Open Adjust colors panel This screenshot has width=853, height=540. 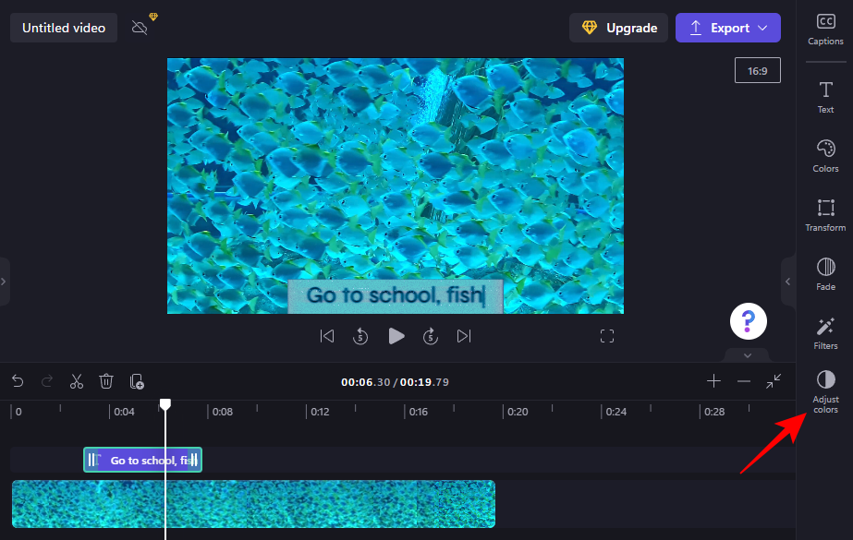(x=825, y=391)
